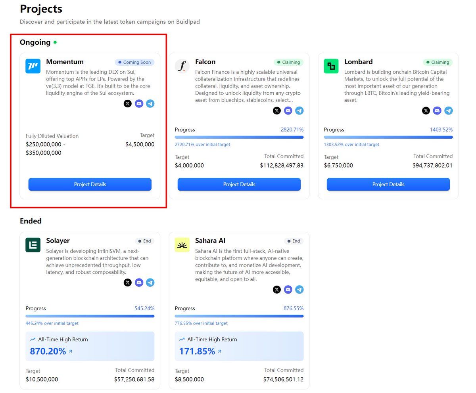476x393 pixels.
Task: Open Sahara AI's Discord icon
Action: pyautogui.click(x=288, y=290)
